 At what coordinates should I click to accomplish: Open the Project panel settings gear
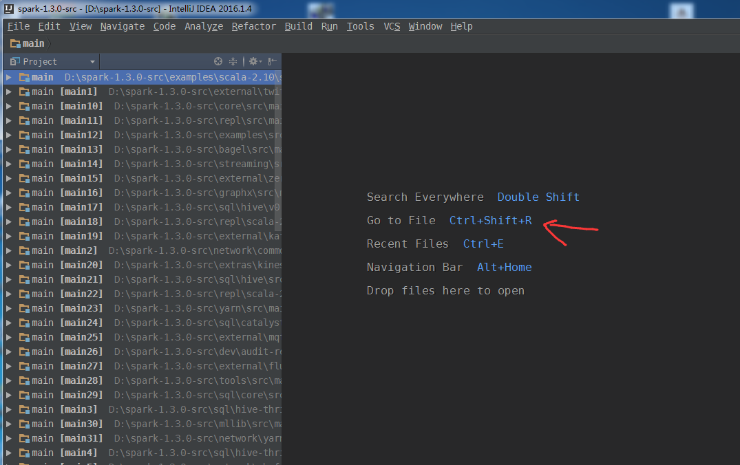pos(255,61)
